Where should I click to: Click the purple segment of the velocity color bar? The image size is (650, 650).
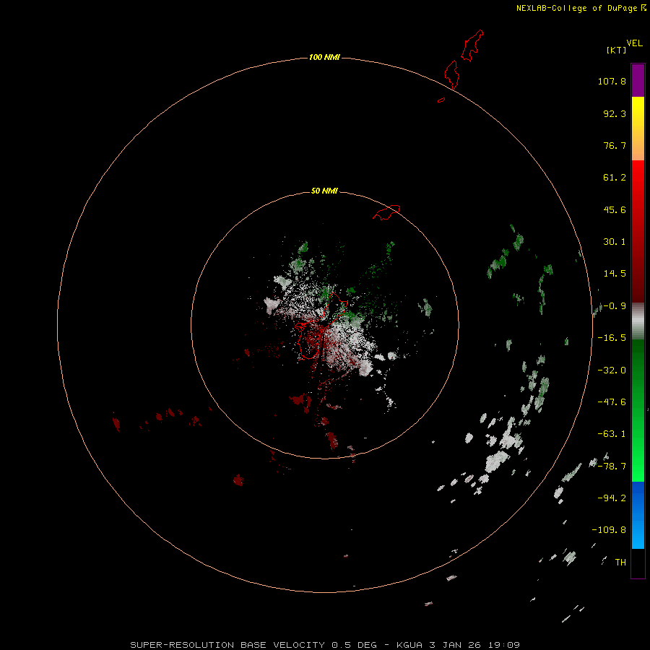point(638,80)
